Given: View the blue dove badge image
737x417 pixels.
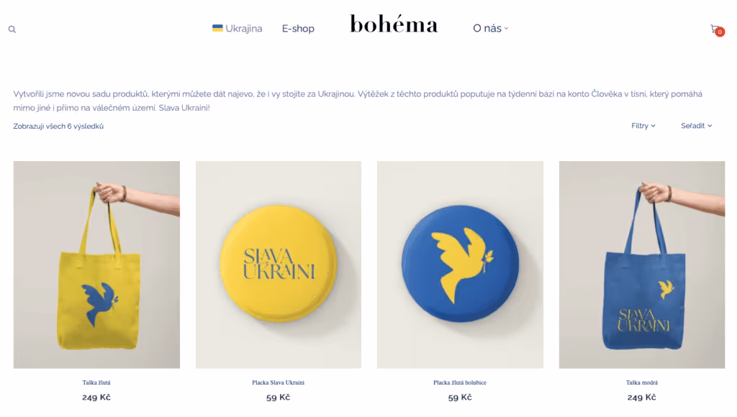Looking at the screenshot, I should click(460, 265).
